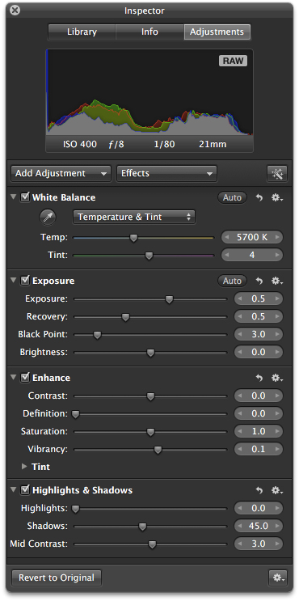Toggle the Highlights & Shadows checkbox
Image resolution: width=299 pixels, height=601 pixels.
pos(25,490)
